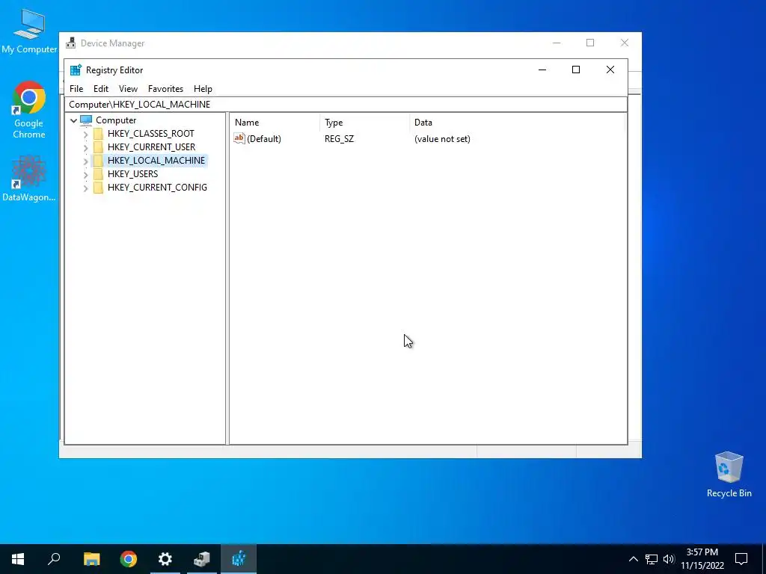
Task: Close the Device Manager window
Action: [625, 43]
